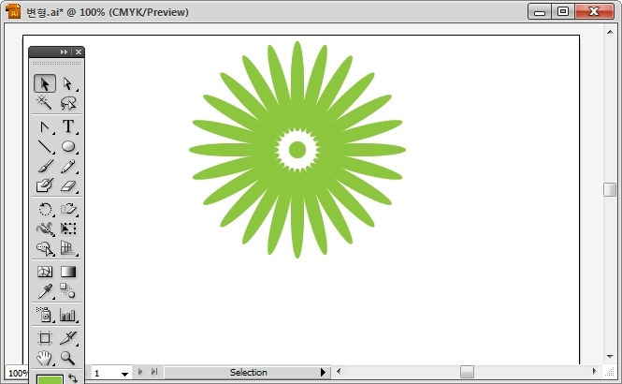Choose the Perspective Grid tool
The width and height of the screenshot is (622, 384).
[x=68, y=248]
